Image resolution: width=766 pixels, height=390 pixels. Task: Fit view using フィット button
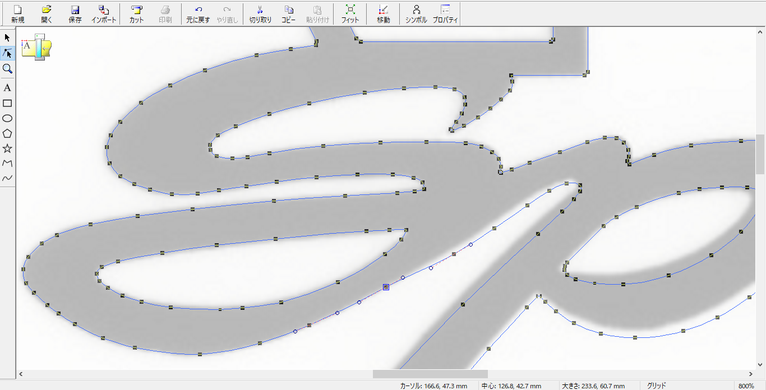(350, 14)
